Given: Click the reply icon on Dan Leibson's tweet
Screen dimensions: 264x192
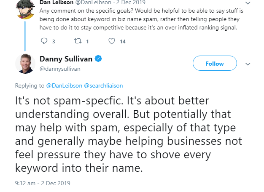Looking at the screenshot, I should coord(44,41).
